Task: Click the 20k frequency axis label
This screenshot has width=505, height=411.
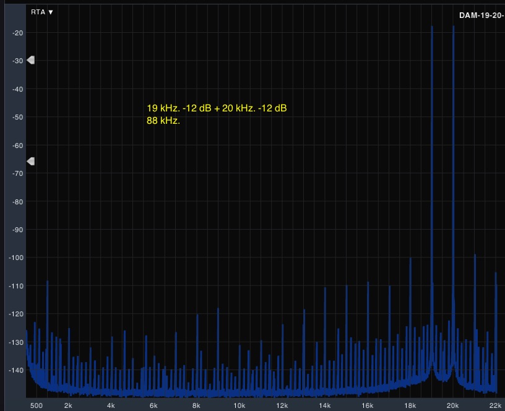Action: pos(452,405)
